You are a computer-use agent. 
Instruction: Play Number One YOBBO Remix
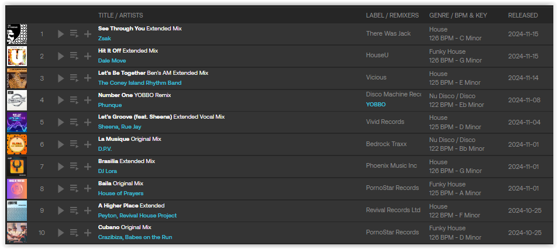tap(61, 100)
